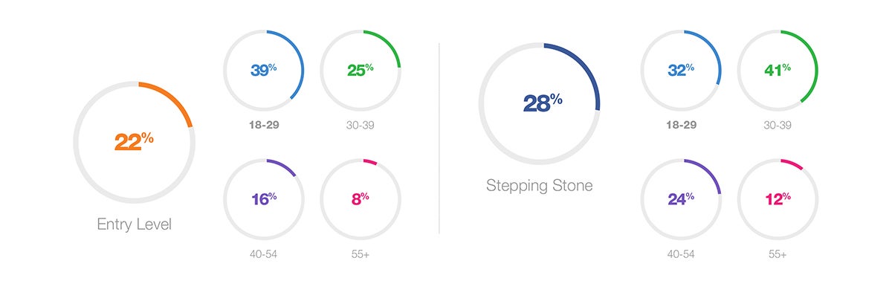The height and width of the screenshot is (307, 892).
Task: Select the pink 12% donut chart
Action: click(778, 198)
